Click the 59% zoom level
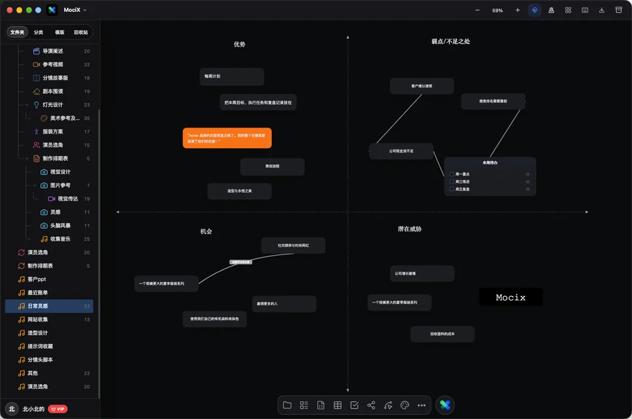 498,11
